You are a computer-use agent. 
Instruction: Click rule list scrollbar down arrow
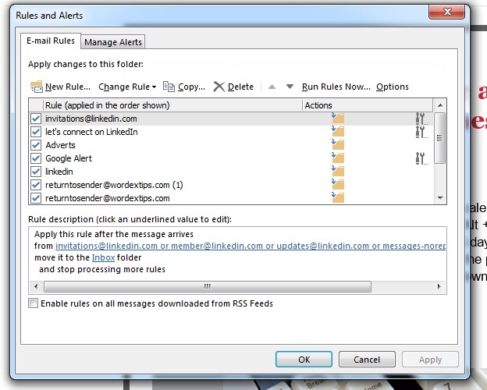[440, 198]
